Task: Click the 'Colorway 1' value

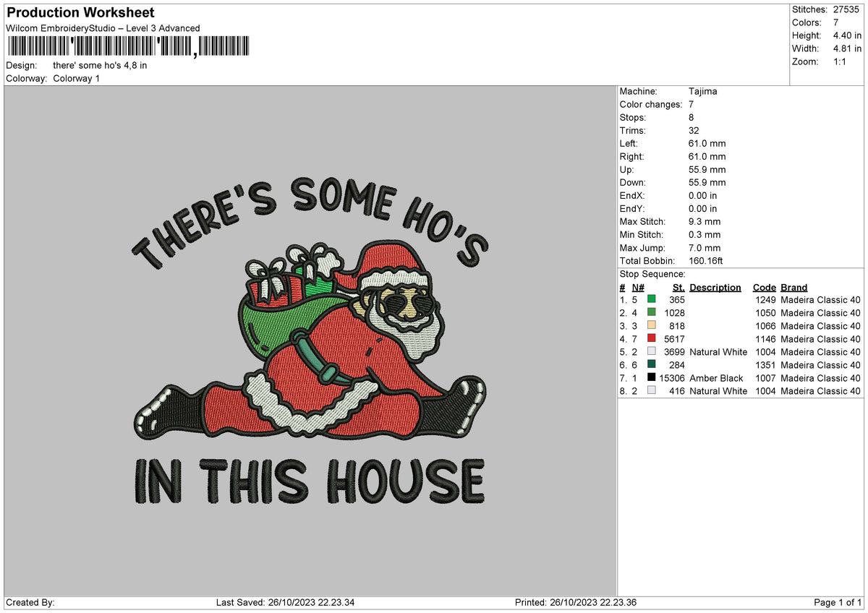Action: [77, 78]
